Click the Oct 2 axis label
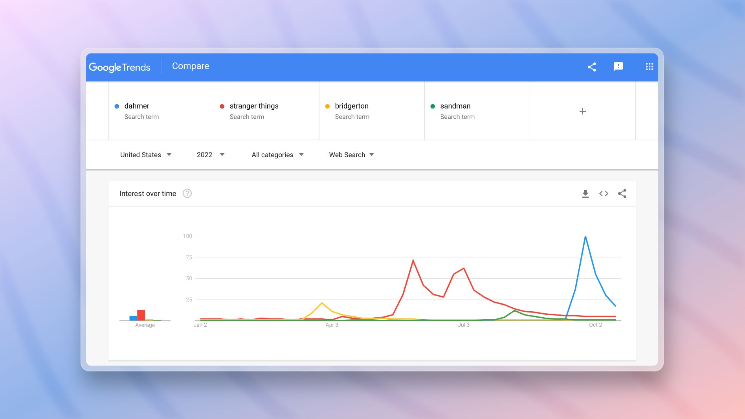 pos(595,325)
